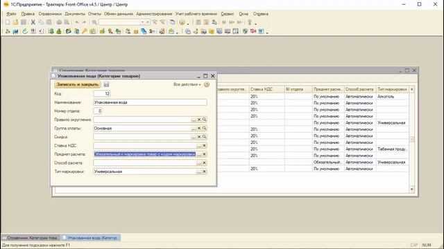The width and height of the screenshot is (444, 249).
Task: Click the Open file toolbar icon
Action: 15,22
